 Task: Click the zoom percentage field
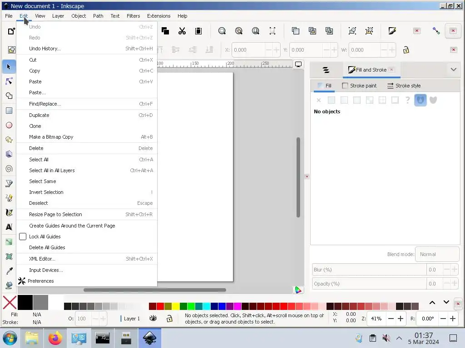coord(376,319)
